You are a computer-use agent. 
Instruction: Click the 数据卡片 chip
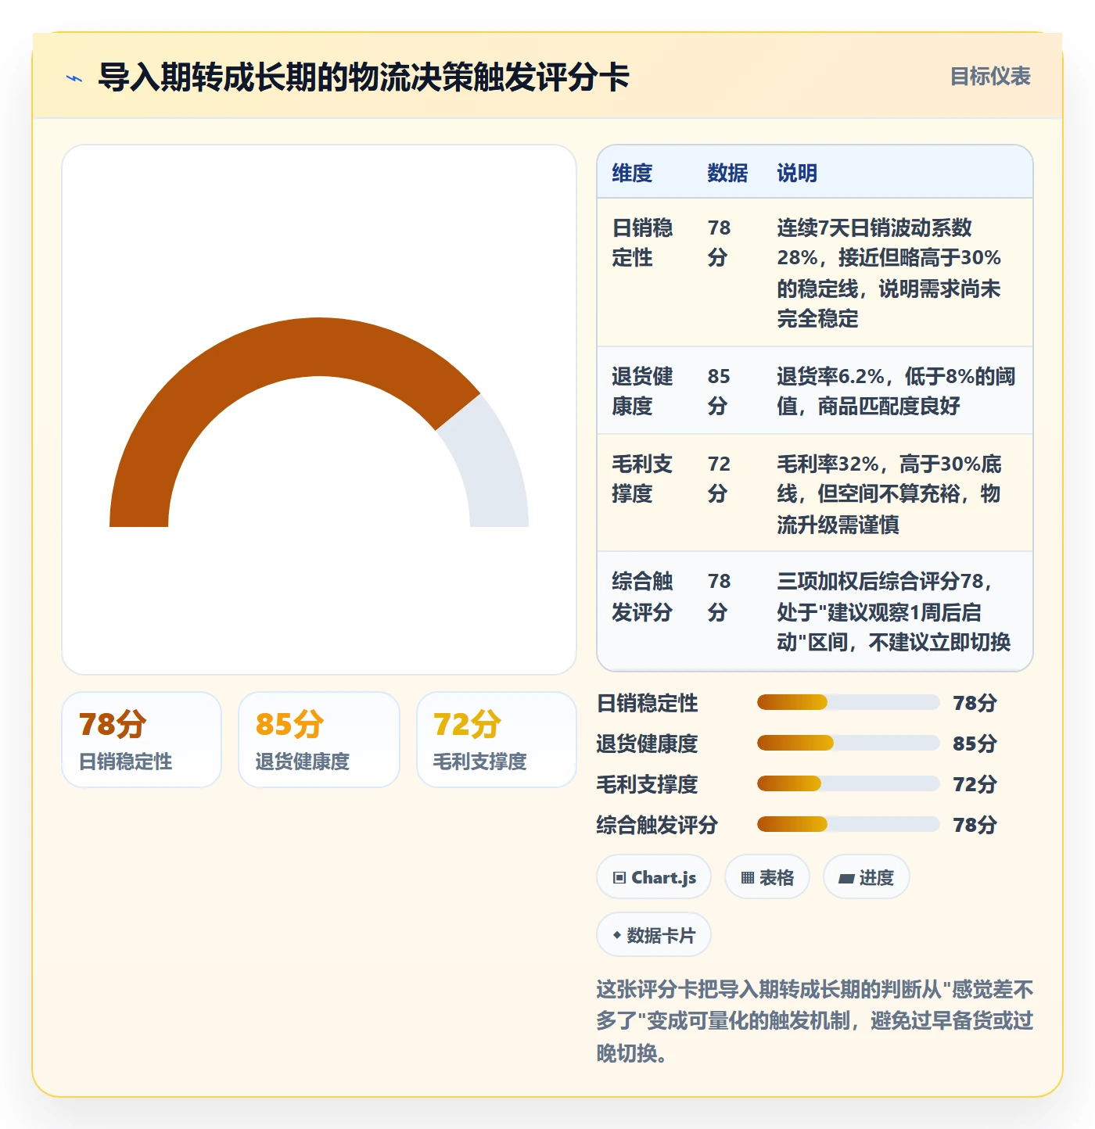coord(654,935)
